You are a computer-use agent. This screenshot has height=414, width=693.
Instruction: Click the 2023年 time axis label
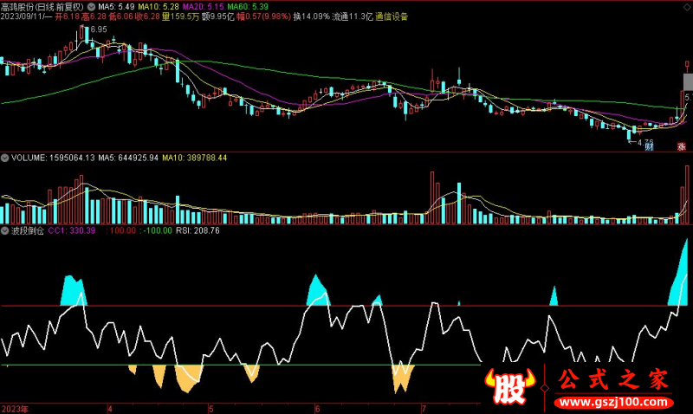pos(15,409)
